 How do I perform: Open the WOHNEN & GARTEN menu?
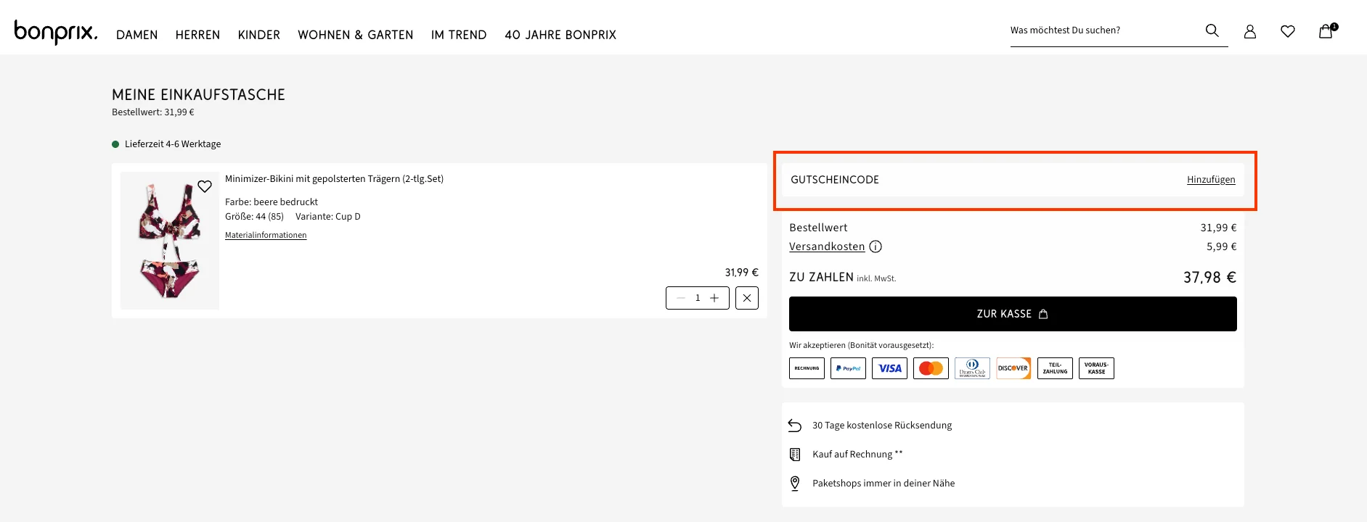pyautogui.click(x=356, y=35)
